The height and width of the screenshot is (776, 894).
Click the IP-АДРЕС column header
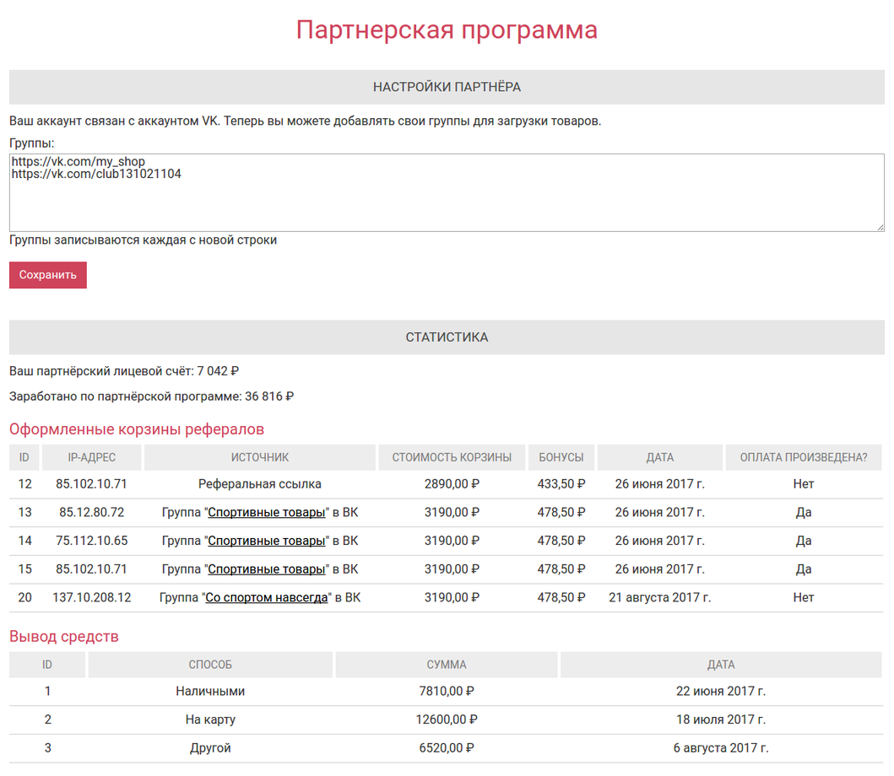tap(91, 457)
